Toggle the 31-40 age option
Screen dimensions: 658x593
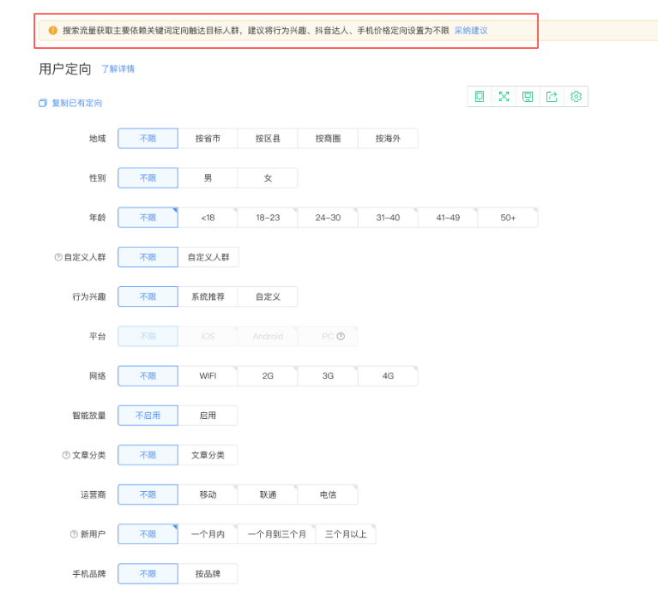(388, 218)
